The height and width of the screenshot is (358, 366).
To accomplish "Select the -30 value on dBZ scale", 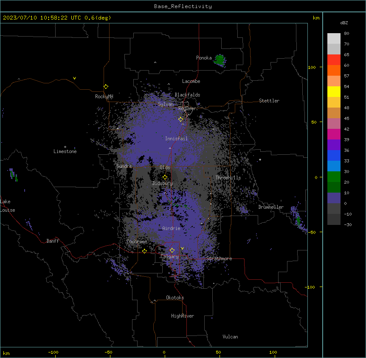I will tap(348, 225).
